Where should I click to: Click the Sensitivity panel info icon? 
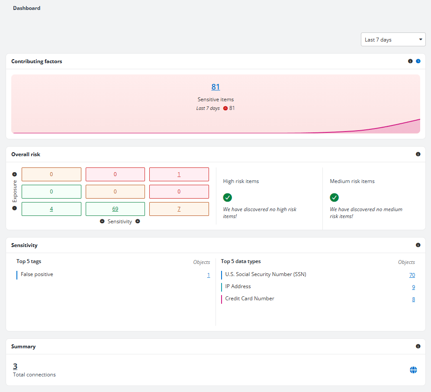pos(418,245)
